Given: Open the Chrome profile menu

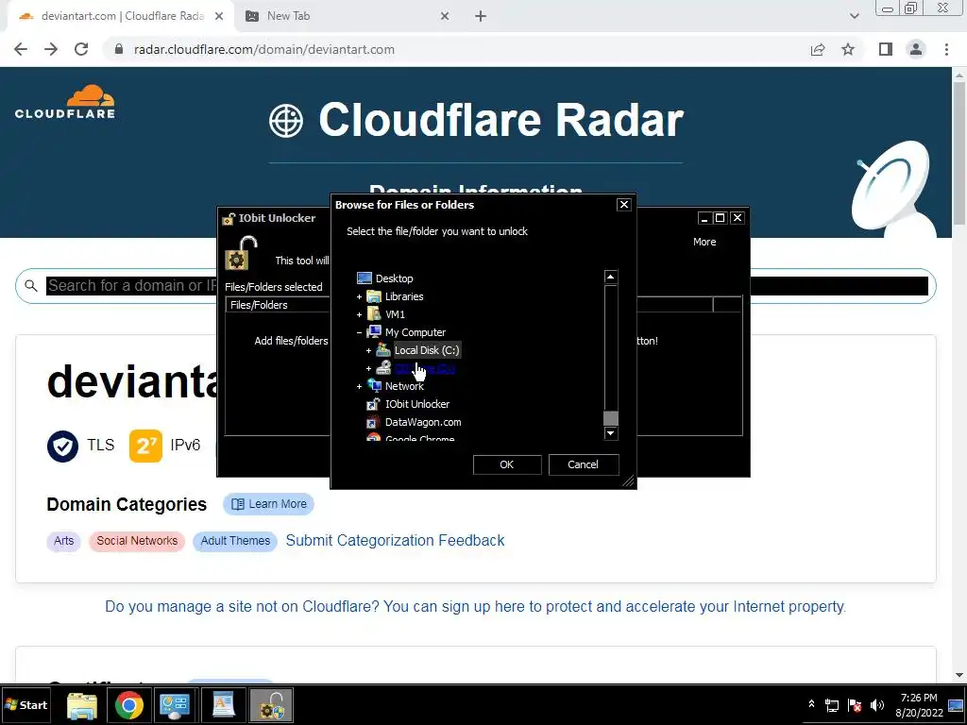Looking at the screenshot, I should pyautogui.click(x=916, y=49).
